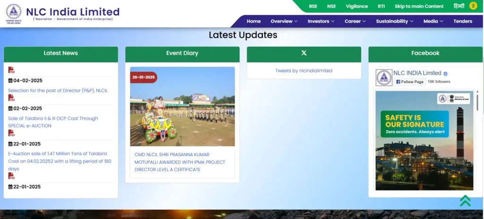
Task: Open the NSE link
Action: coord(331,6)
